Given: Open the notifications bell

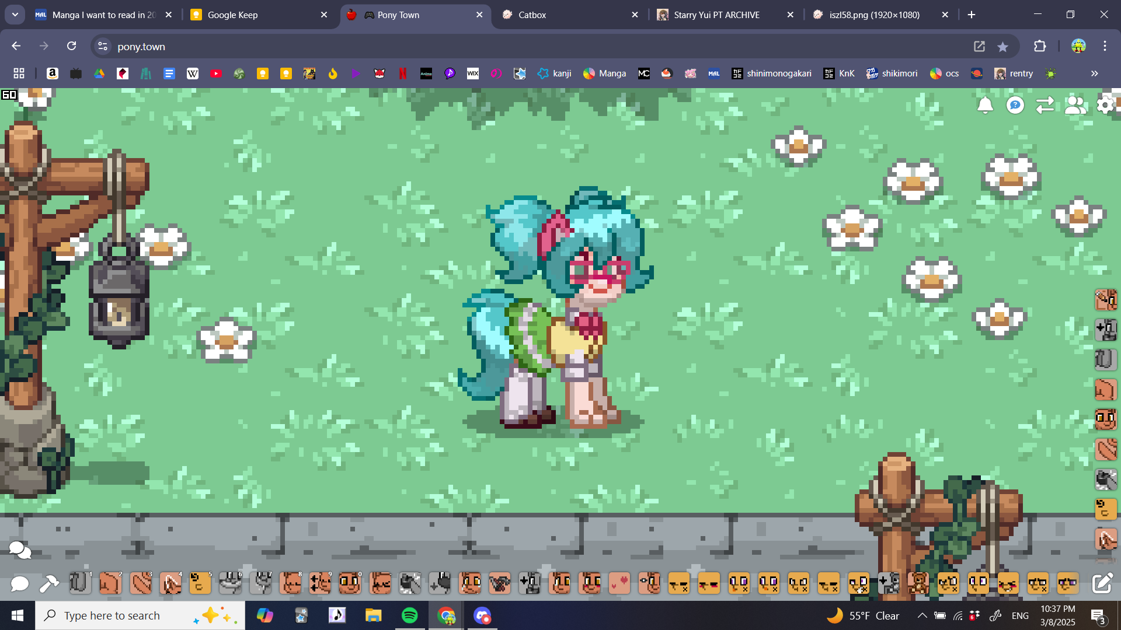Looking at the screenshot, I should click(x=985, y=105).
